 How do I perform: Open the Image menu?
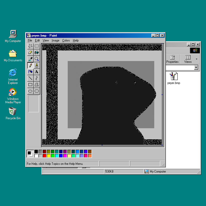pyautogui.click(x=55, y=40)
